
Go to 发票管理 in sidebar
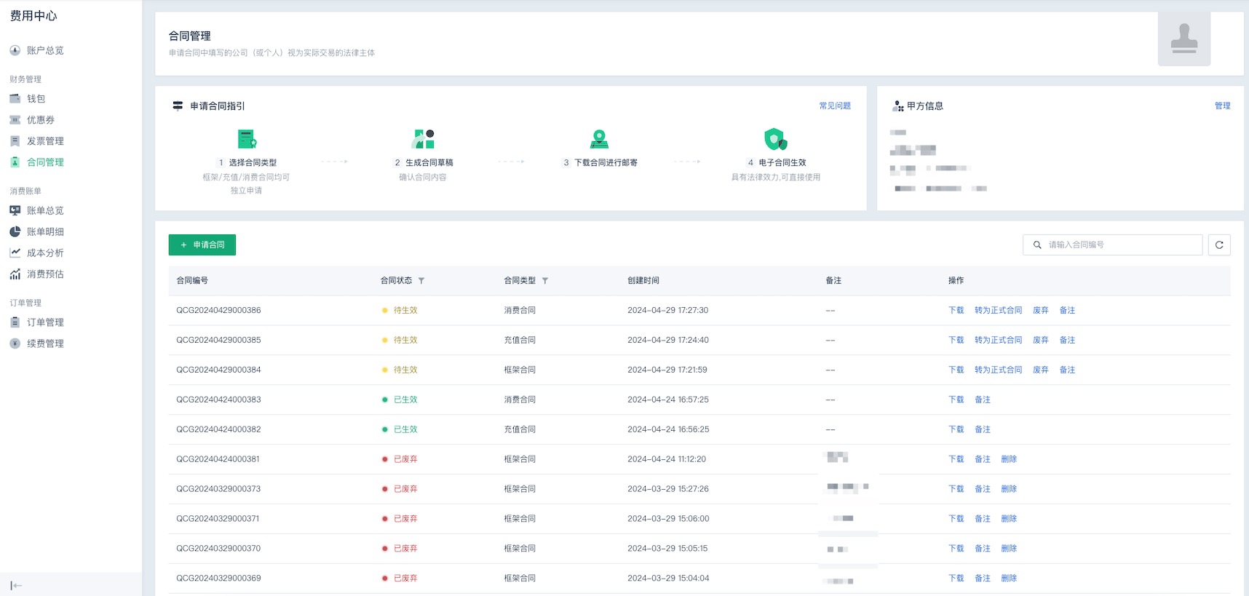45,141
